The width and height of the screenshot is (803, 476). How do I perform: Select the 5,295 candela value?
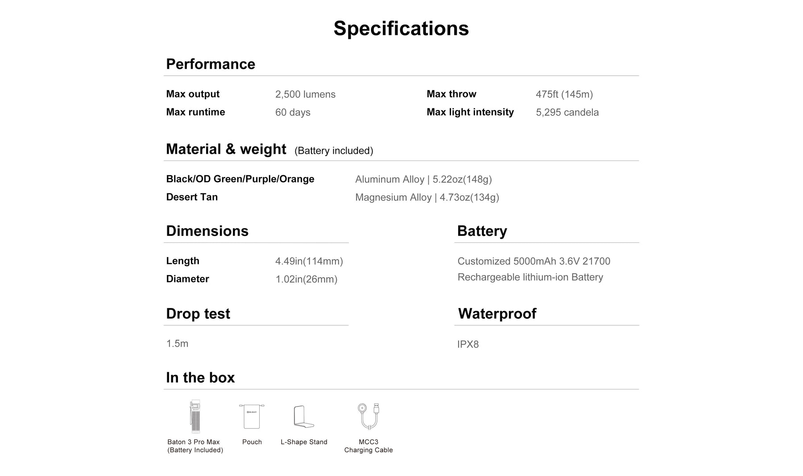(567, 112)
